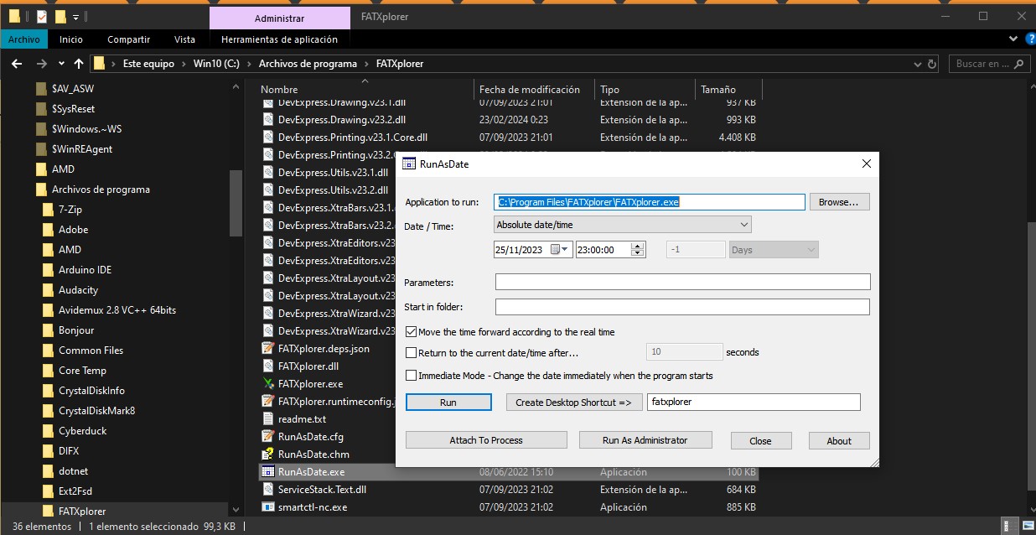
Task: Sort by Nombre column header
Action: point(279,90)
